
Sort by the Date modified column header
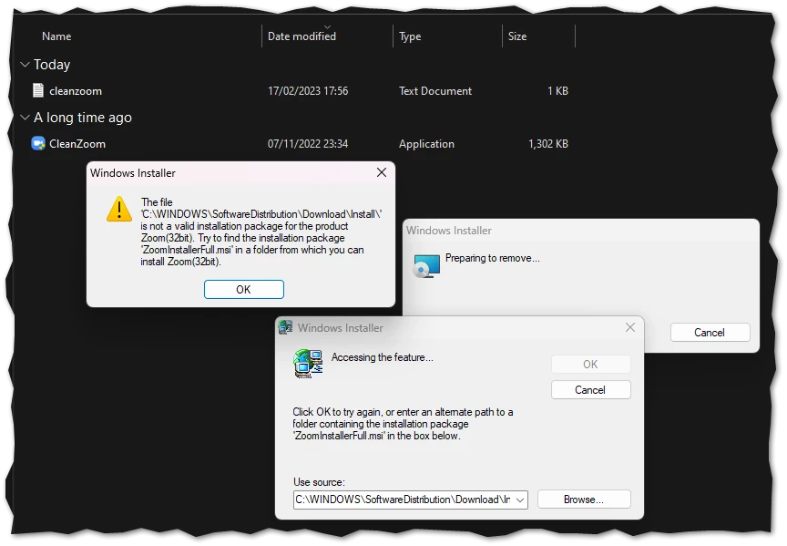302,36
